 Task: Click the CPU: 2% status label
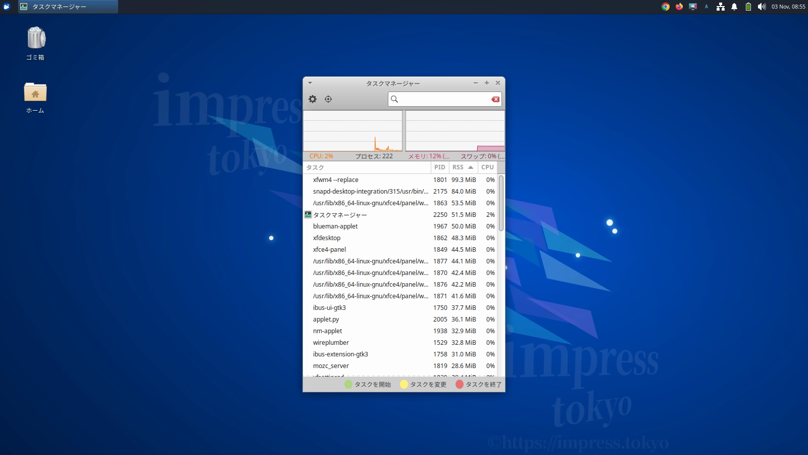(321, 156)
